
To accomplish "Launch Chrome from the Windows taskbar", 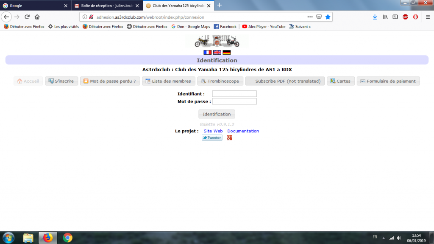I will coord(67,238).
